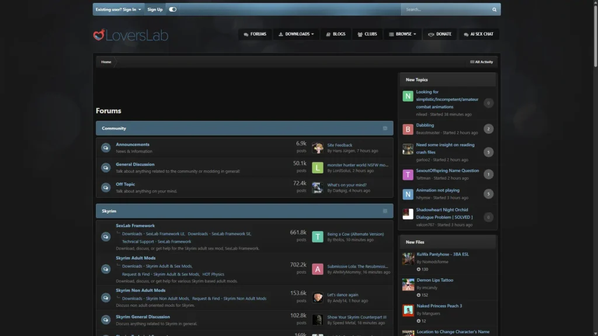598x336 pixels.
Task: Open the Skyrim Adult Mods forum
Action: (x=135, y=258)
